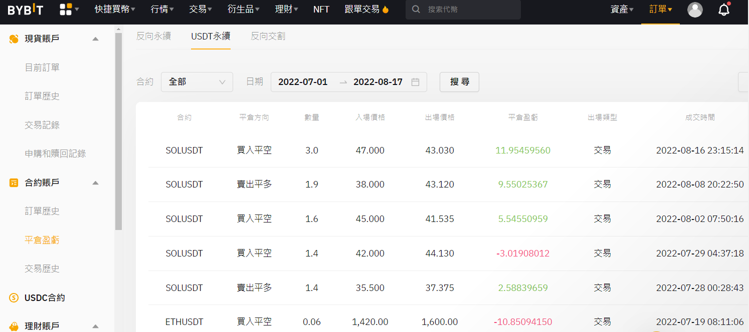Open the Bybit logo home link

pos(25,9)
